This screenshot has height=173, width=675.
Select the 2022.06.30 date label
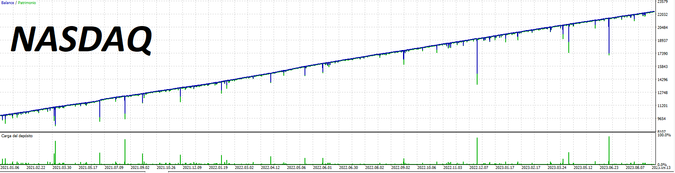(x=348, y=167)
